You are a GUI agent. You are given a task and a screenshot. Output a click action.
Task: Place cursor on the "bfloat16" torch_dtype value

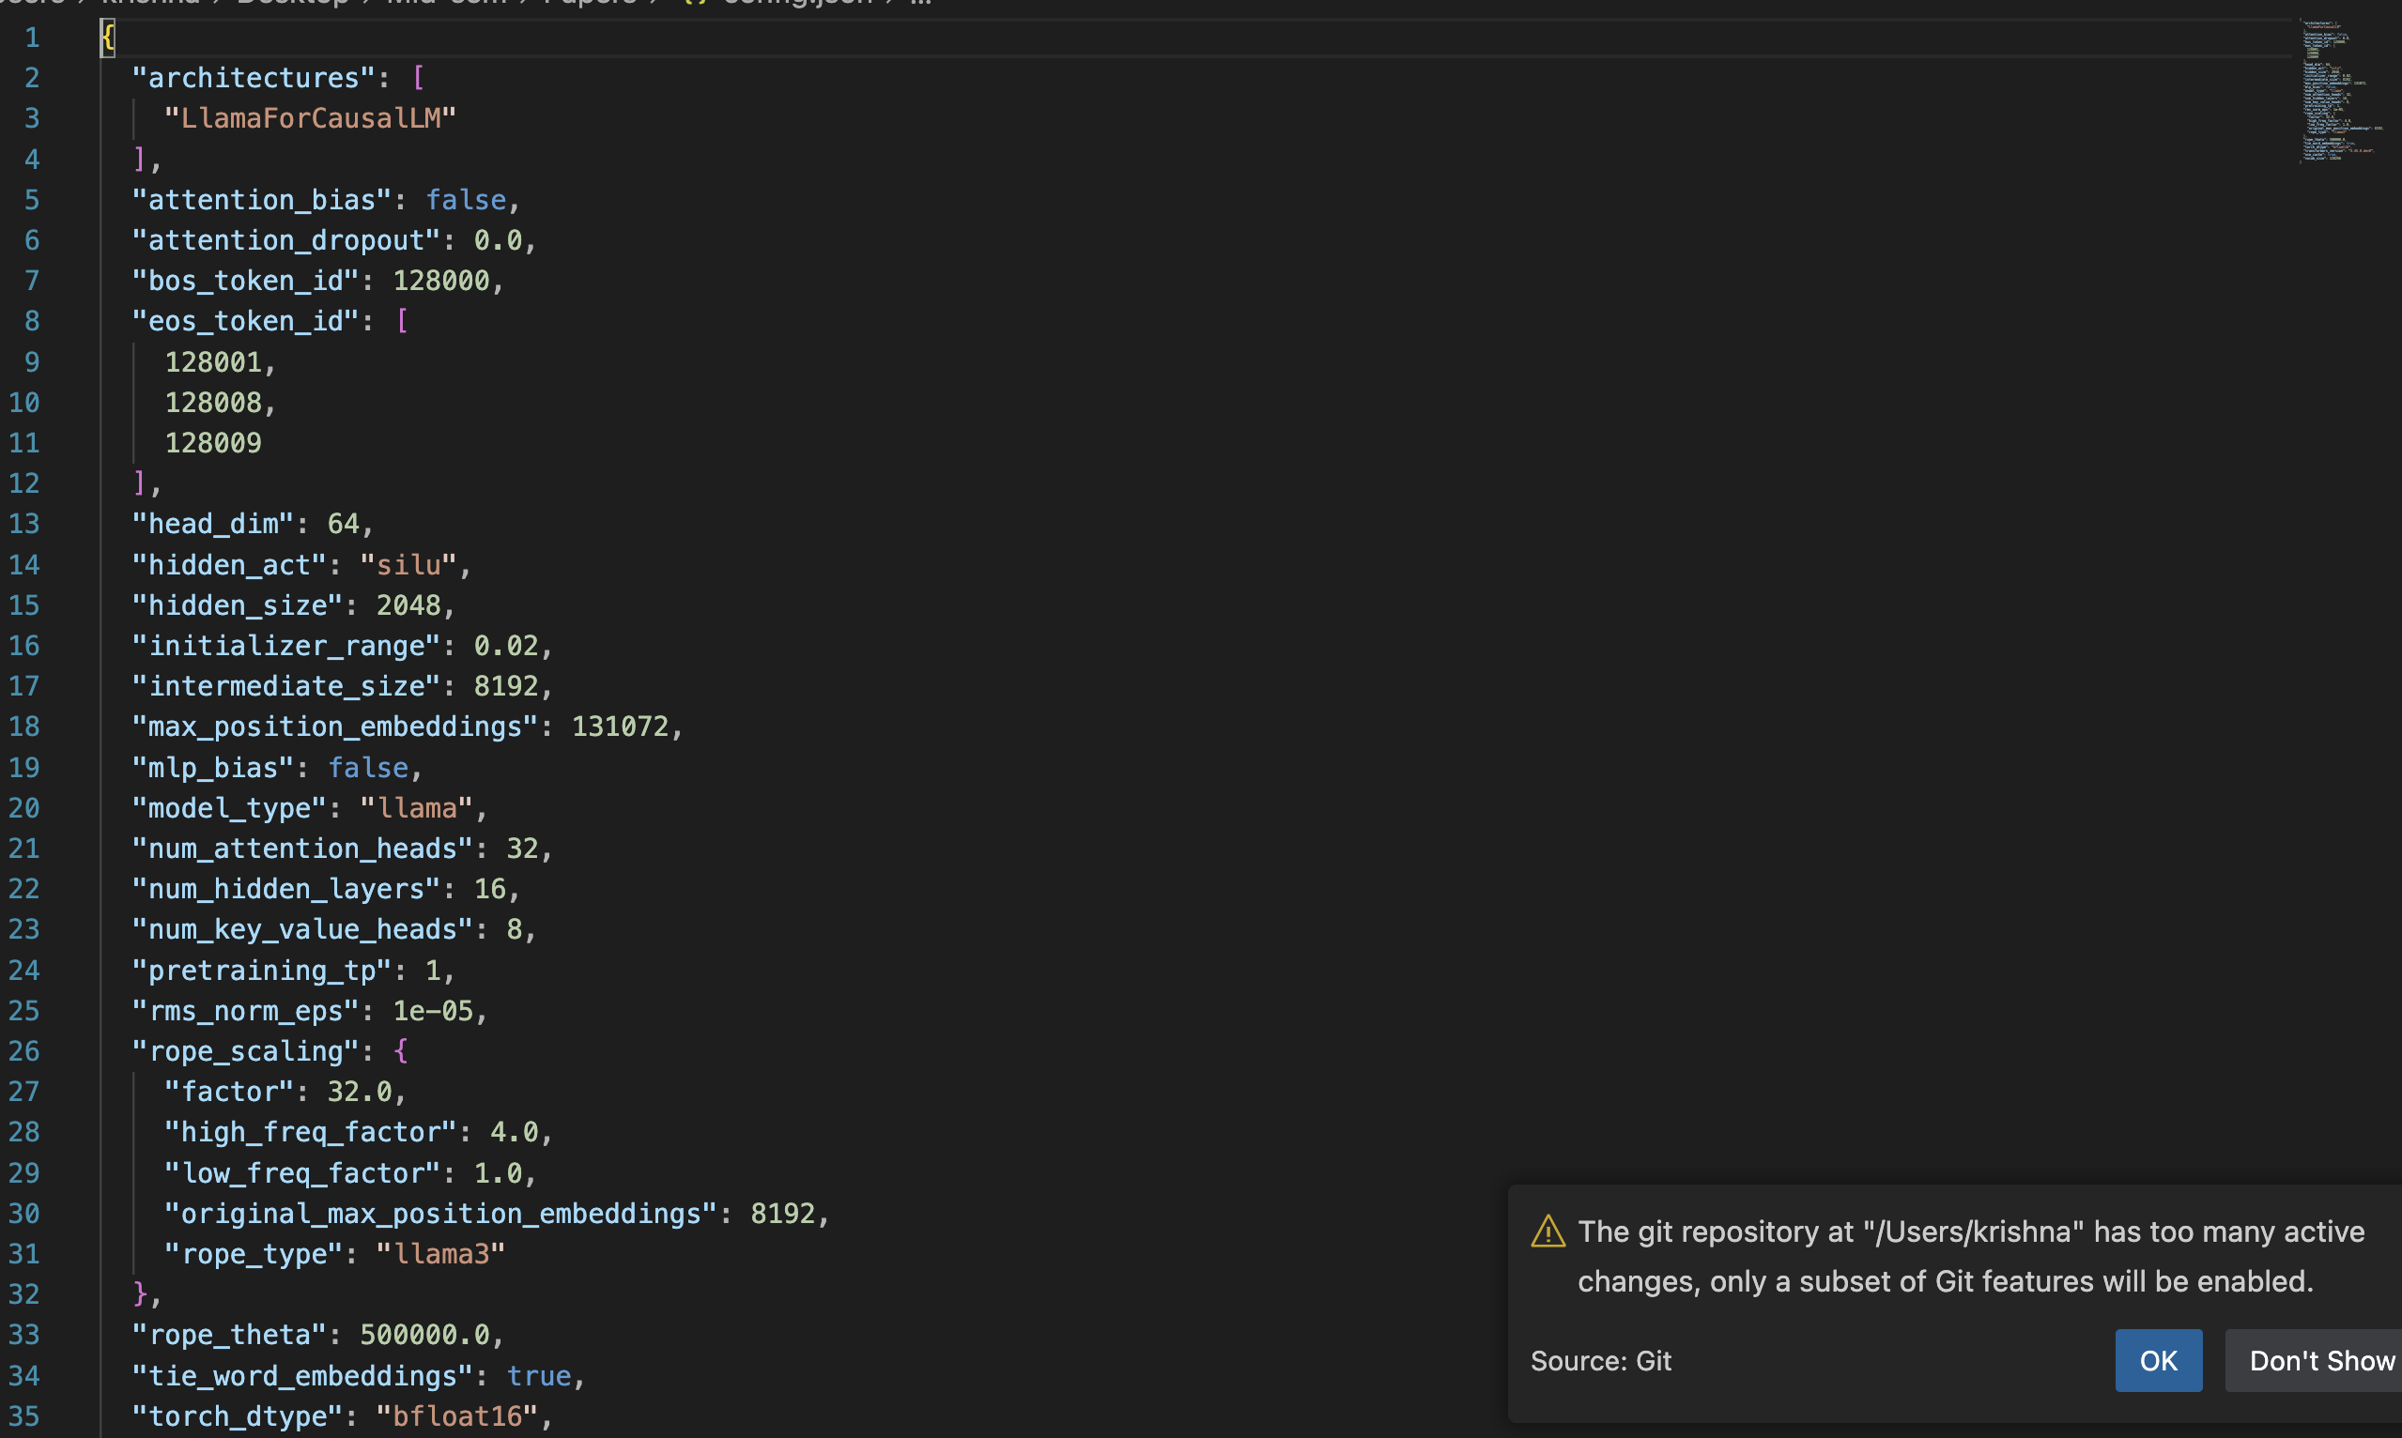click(x=455, y=1415)
